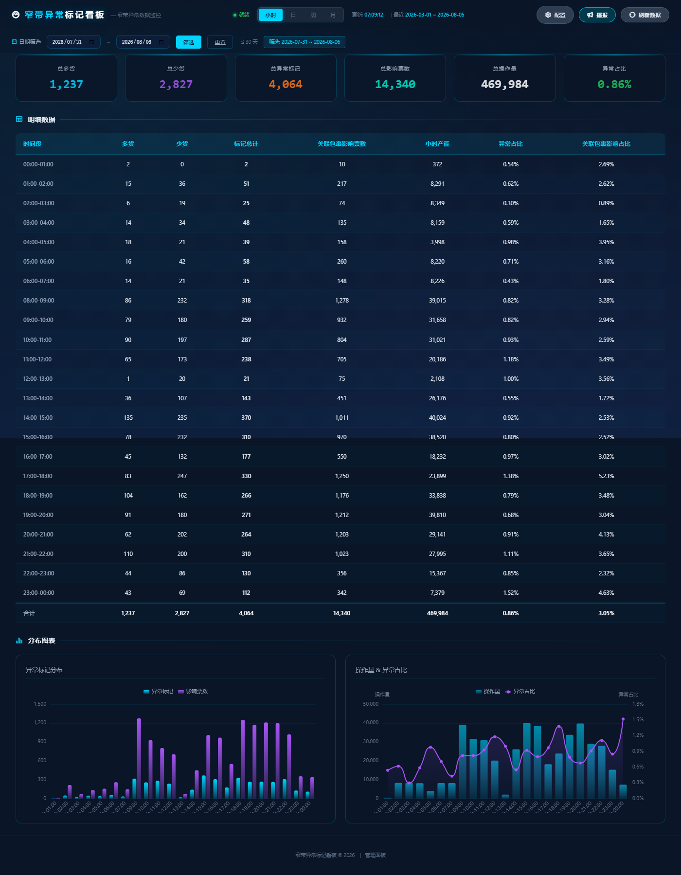The image size is (681, 875).
Task: Toggle the 异常标记 legend in the bar chart
Action: coord(159,691)
